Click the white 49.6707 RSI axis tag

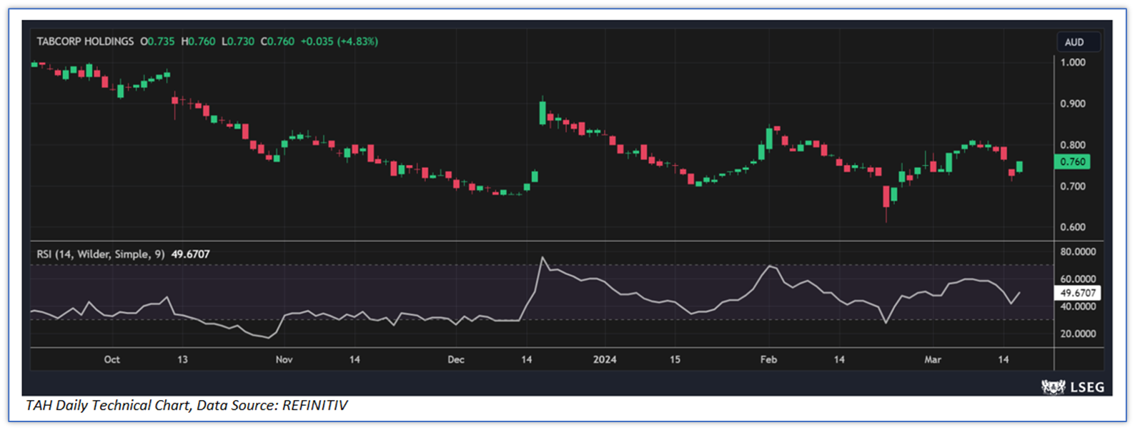coord(1077,293)
